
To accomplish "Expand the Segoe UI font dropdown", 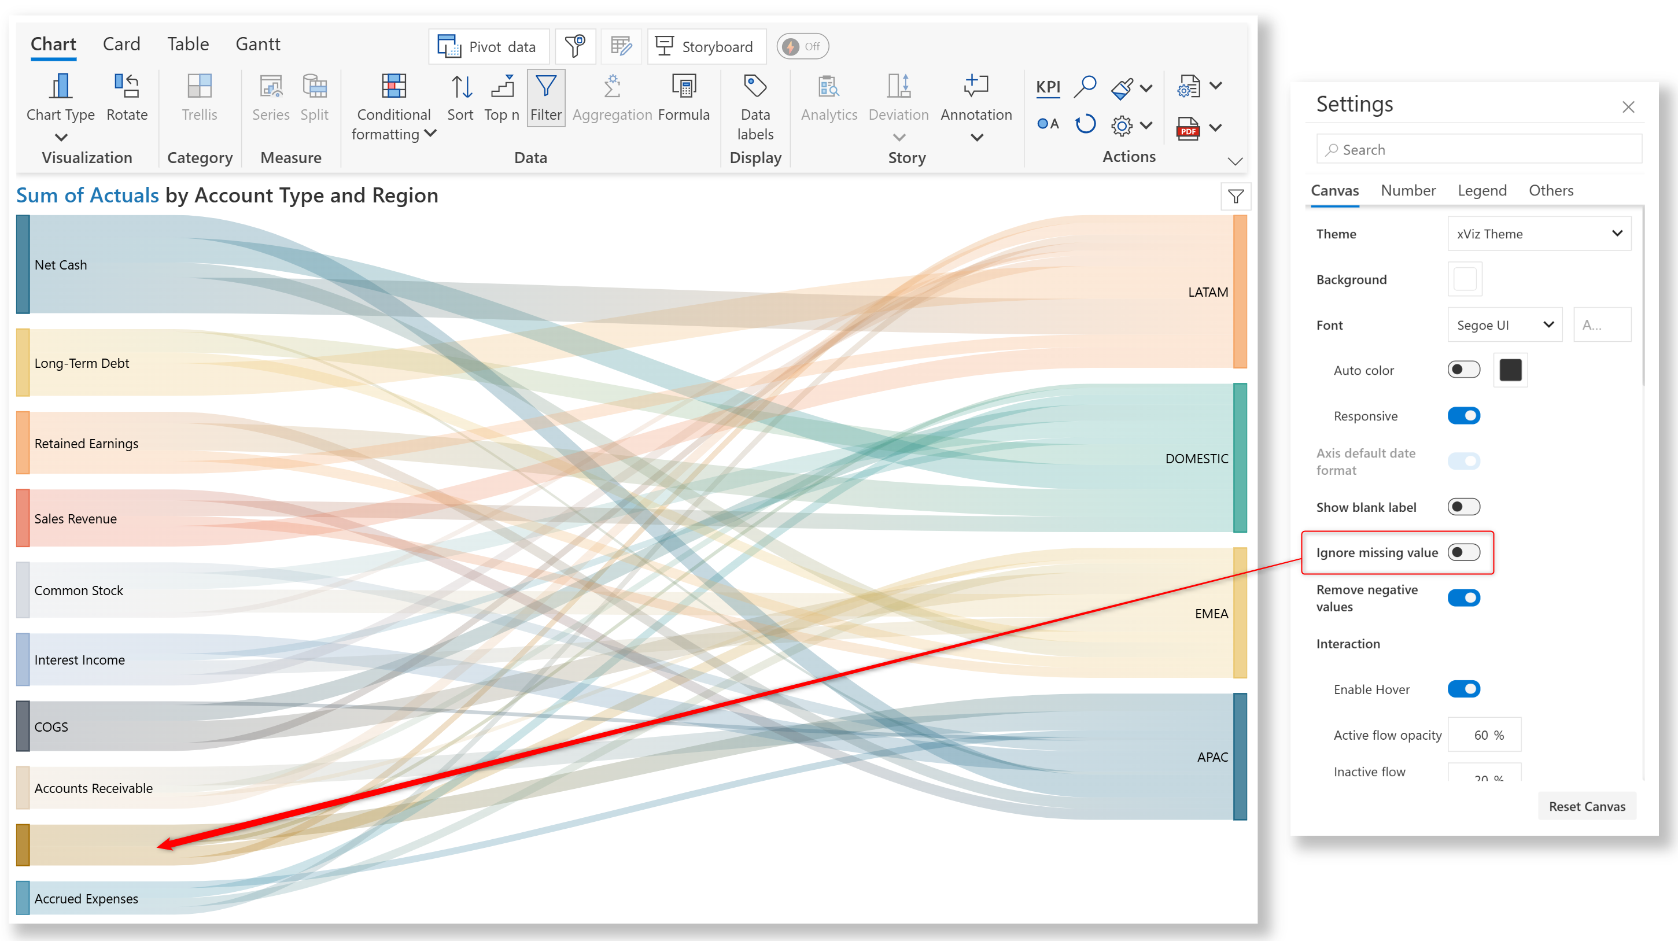I will pos(1504,325).
